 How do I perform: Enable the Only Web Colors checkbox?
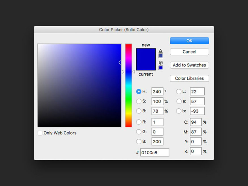tap(40, 133)
